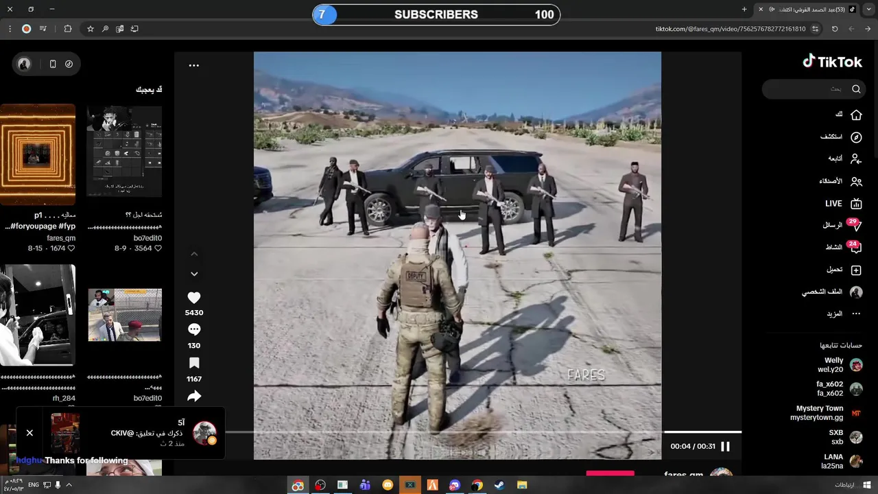Bookmark the video with 1167 saves

pyautogui.click(x=194, y=363)
